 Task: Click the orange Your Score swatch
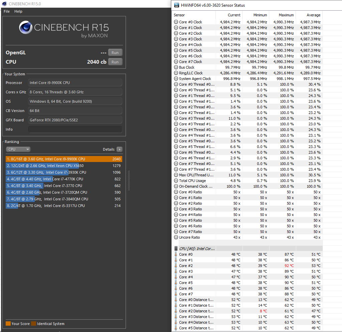tap(8, 324)
